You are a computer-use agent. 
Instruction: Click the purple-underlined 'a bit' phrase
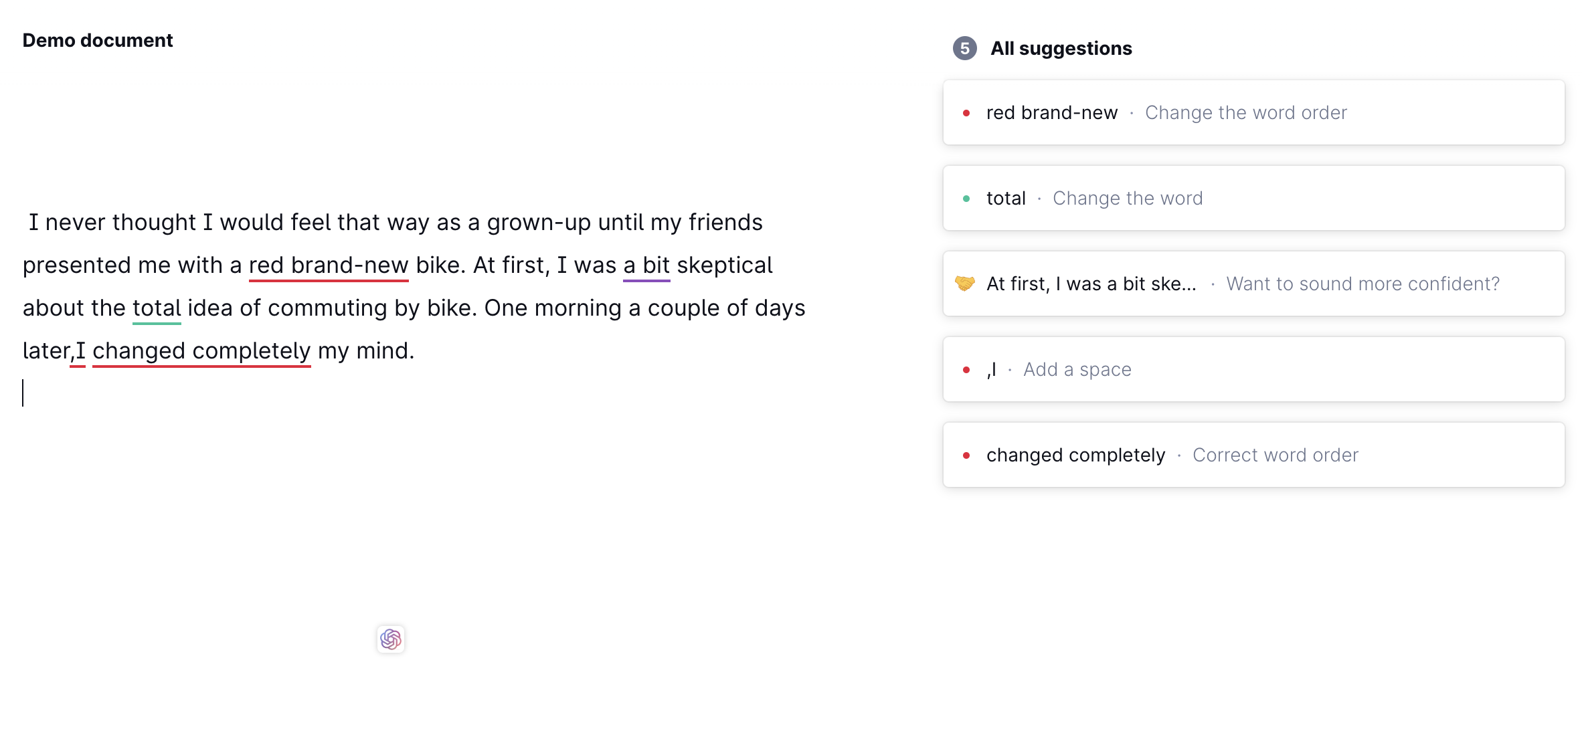click(x=645, y=265)
